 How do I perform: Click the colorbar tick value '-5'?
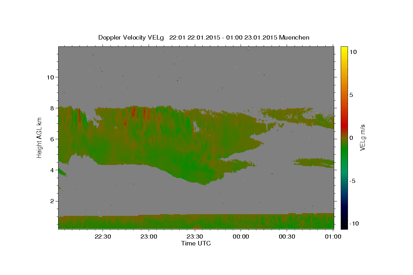coord(352,181)
